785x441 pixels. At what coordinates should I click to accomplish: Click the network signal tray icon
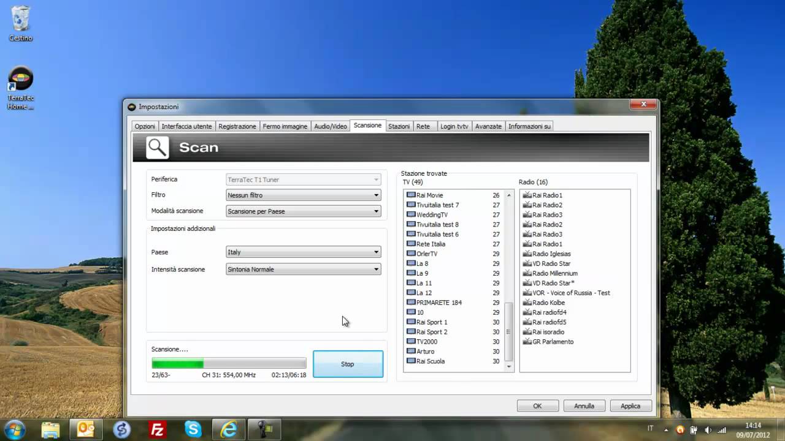[x=722, y=430]
